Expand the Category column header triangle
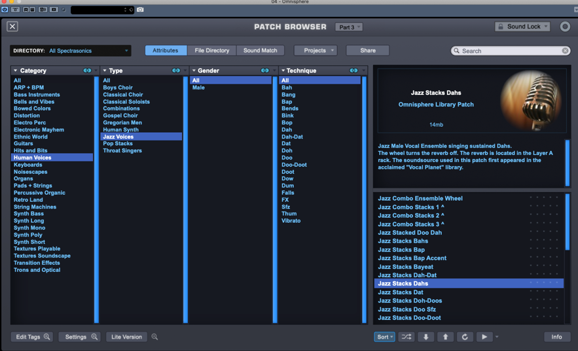578x351 pixels. point(16,71)
